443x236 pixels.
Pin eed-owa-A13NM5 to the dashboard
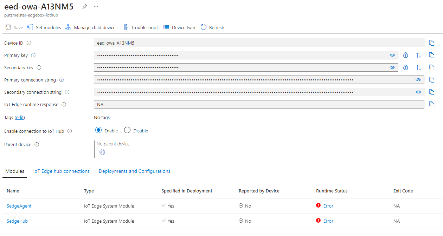pos(84,6)
